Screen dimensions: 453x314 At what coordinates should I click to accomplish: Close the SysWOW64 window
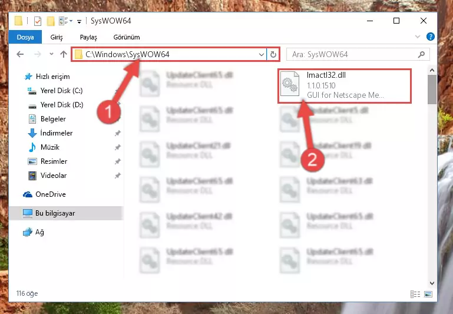pos(424,21)
